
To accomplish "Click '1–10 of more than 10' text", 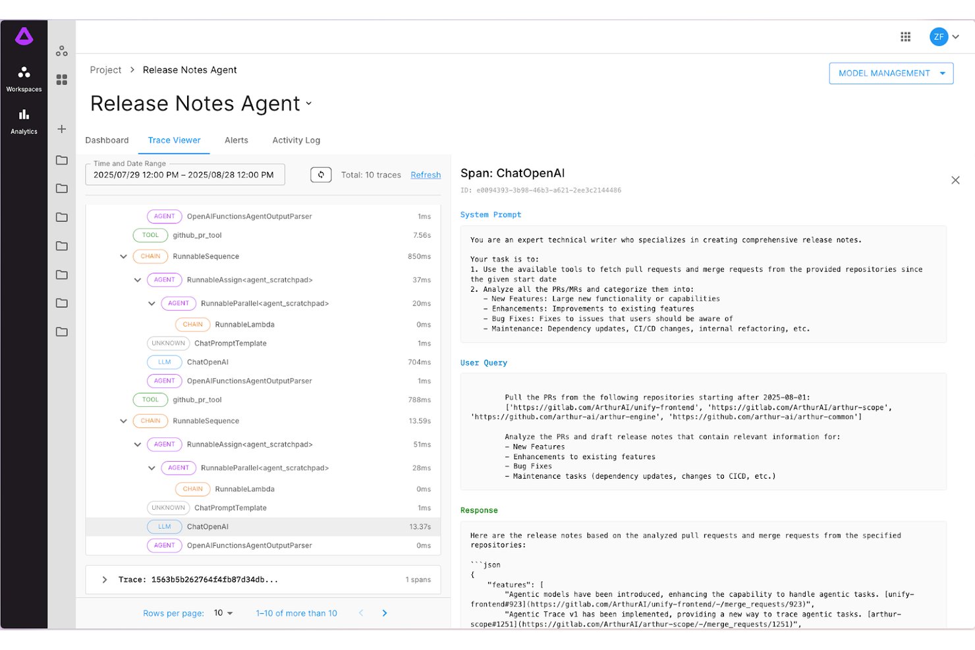I will 296,613.
